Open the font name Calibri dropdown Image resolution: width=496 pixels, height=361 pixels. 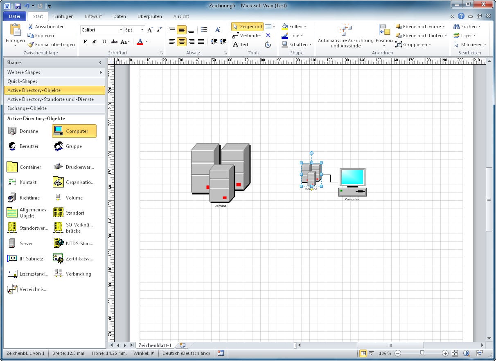[x=121, y=30]
